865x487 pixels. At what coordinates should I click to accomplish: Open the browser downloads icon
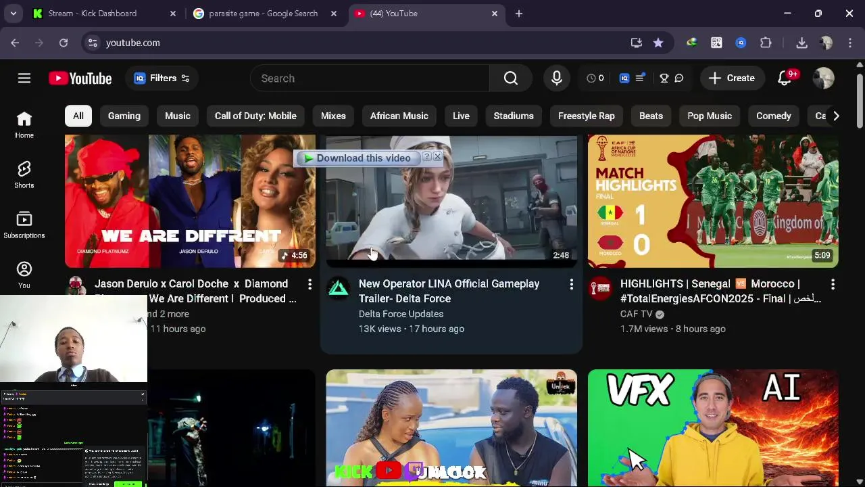tap(802, 43)
